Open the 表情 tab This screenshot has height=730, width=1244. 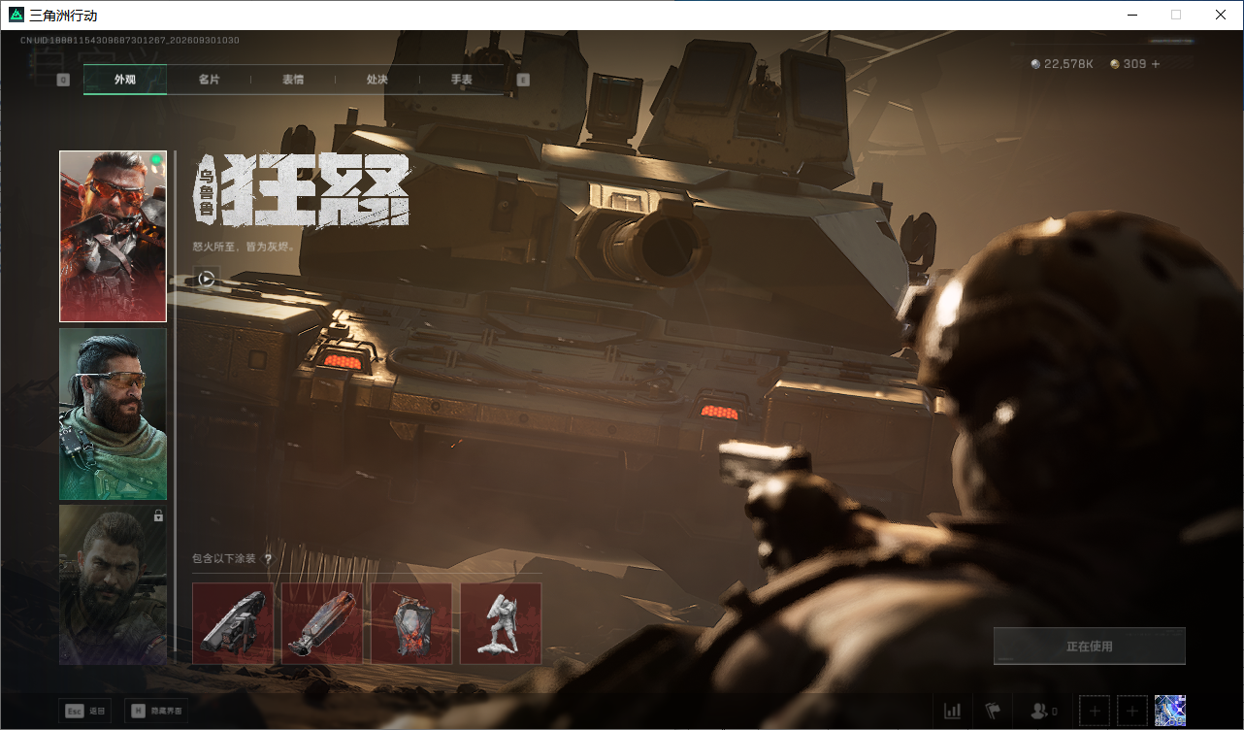(293, 80)
